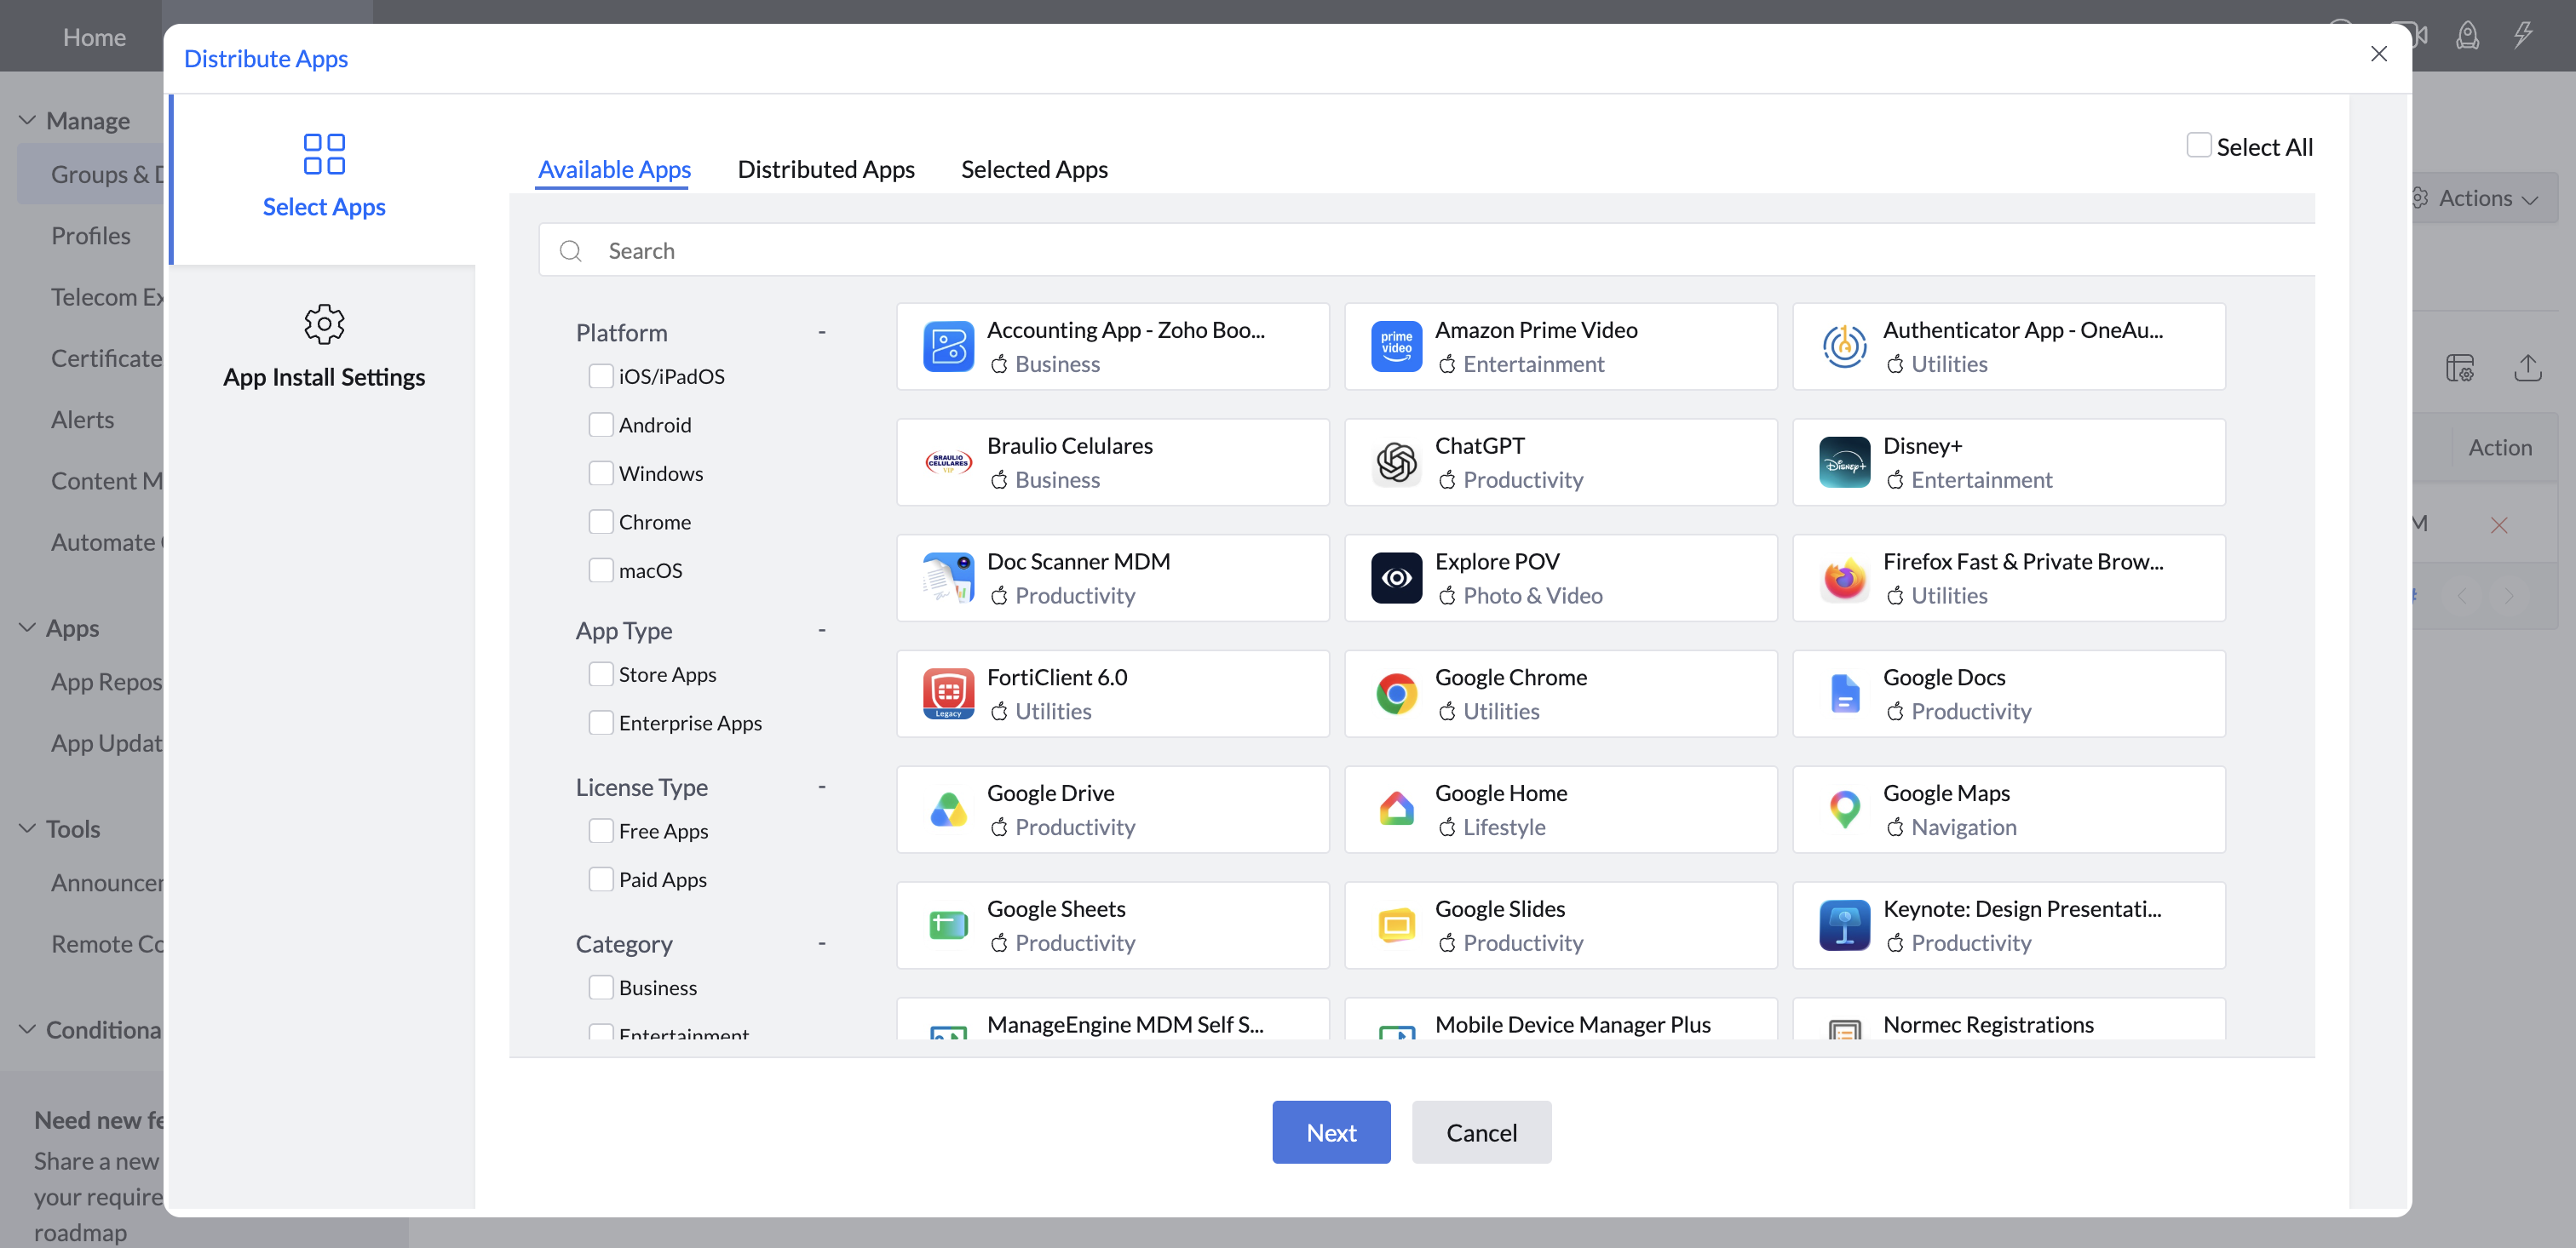Select the Google Docs icon
Image resolution: width=2576 pixels, height=1248 pixels.
pos(1844,695)
